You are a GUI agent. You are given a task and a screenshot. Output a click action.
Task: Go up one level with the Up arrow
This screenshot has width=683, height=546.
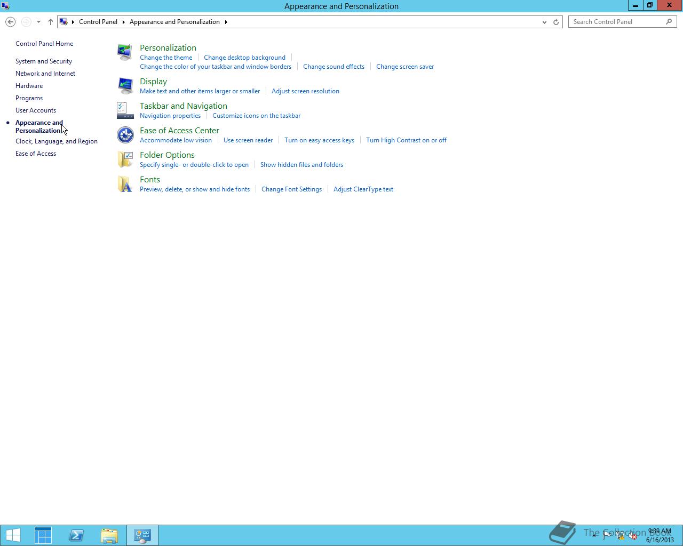coord(51,22)
